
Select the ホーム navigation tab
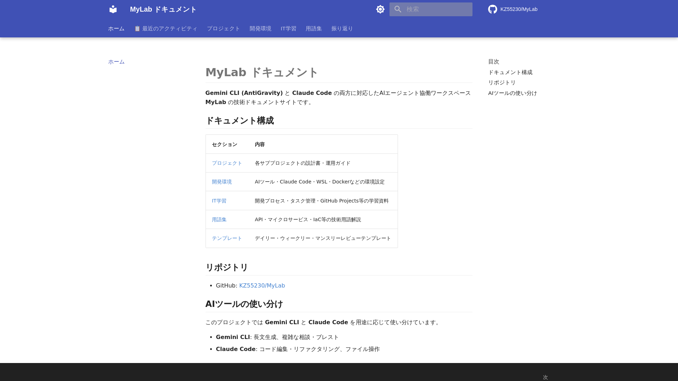[116, 29]
